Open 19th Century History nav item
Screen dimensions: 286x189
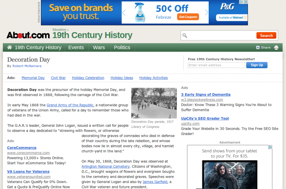38,47
